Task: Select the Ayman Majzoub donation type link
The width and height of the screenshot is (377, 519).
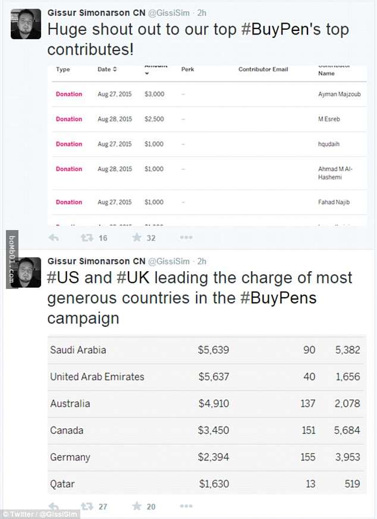Action: pos(69,94)
